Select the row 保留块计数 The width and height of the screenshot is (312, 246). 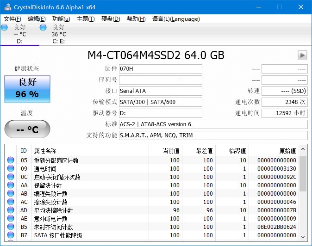tap(152, 185)
